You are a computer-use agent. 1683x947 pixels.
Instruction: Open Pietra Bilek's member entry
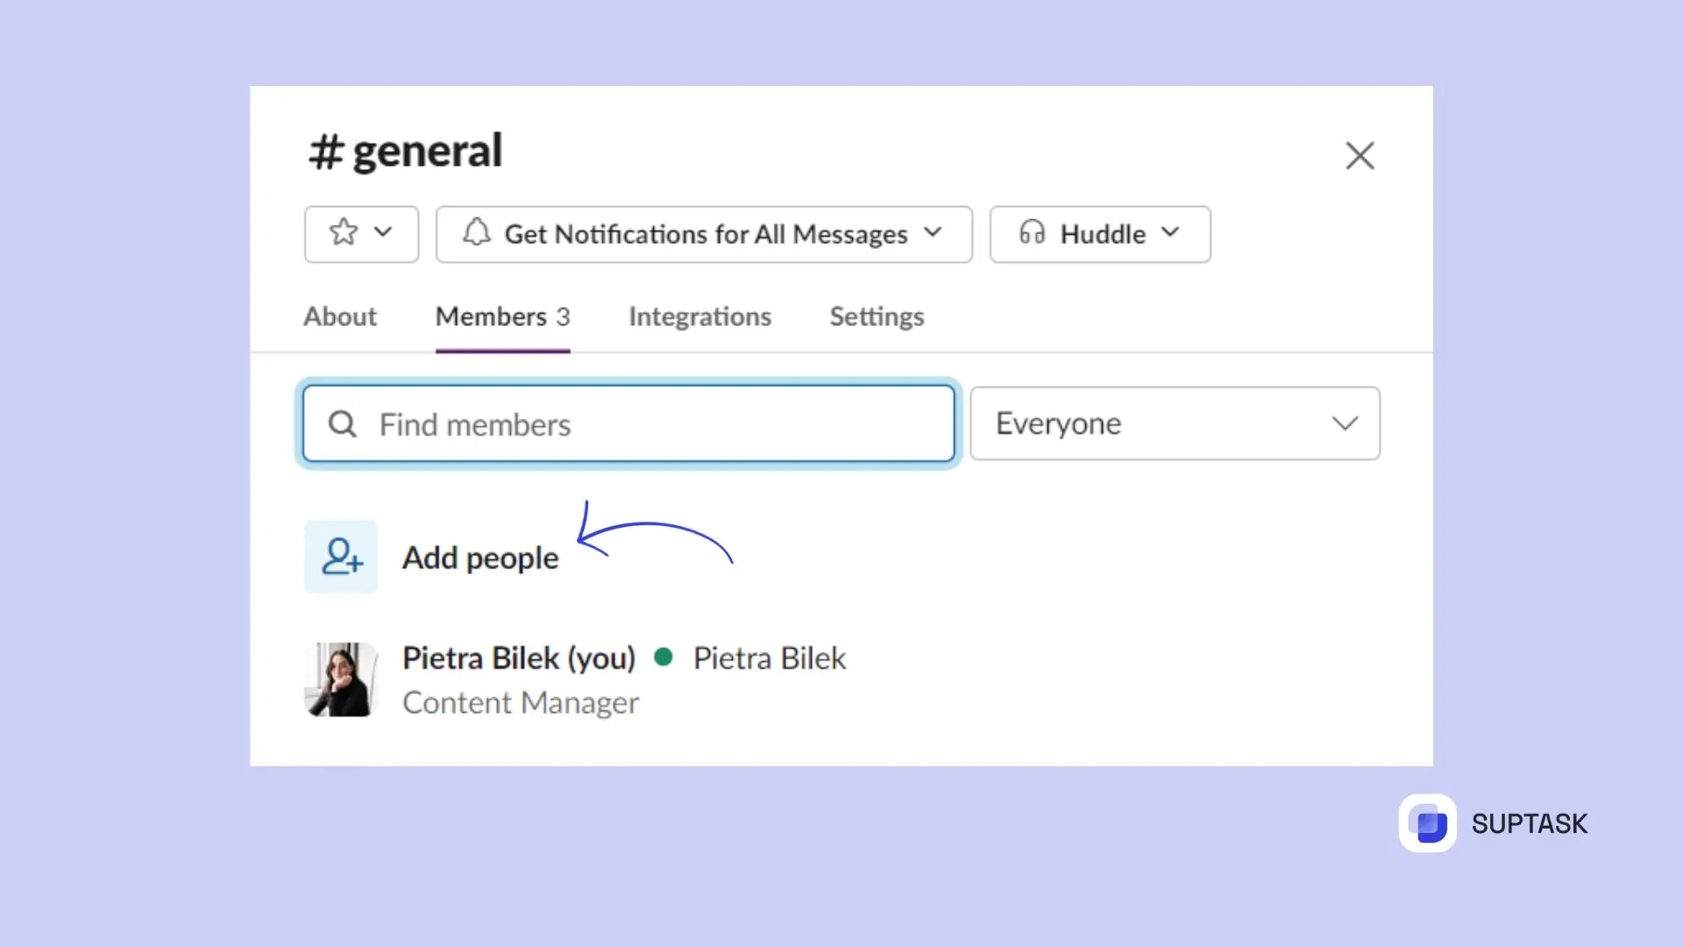tap(519, 658)
